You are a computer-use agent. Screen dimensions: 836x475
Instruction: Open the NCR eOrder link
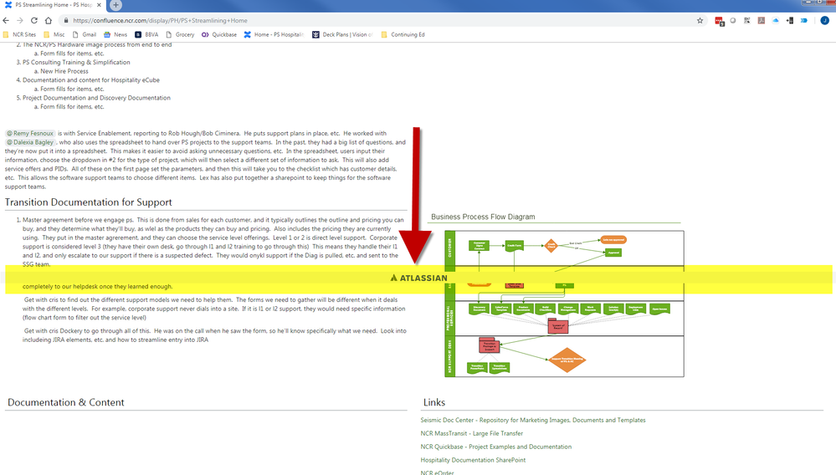pyautogui.click(x=437, y=472)
